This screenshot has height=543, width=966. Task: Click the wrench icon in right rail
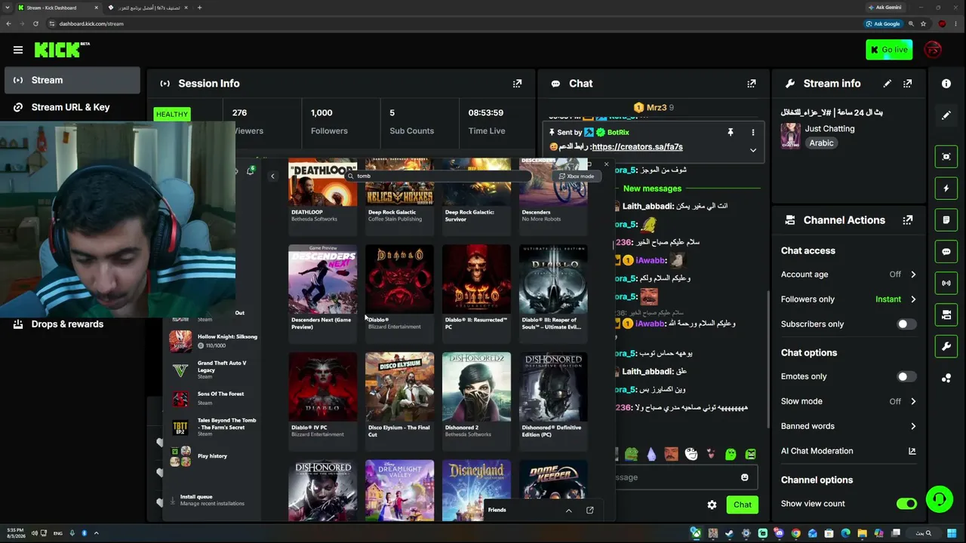[946, 347]
